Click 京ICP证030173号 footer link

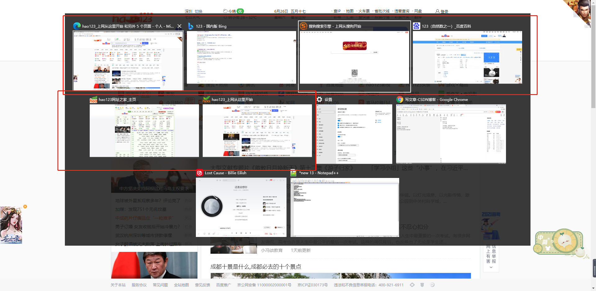tap(313, 285)
